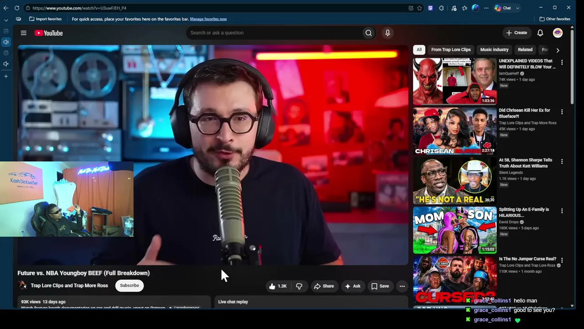Open options for No Jumper Curse video
Screen dimensions: 584x329
tap(562, 260)
